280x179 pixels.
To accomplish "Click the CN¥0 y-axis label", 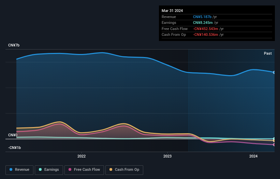I will [13, 135].
